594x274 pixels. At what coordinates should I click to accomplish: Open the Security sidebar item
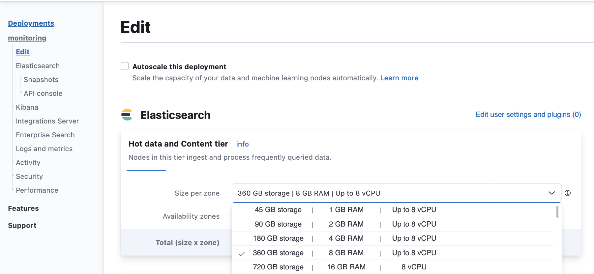pyautogui.click(x=29, y=177)
